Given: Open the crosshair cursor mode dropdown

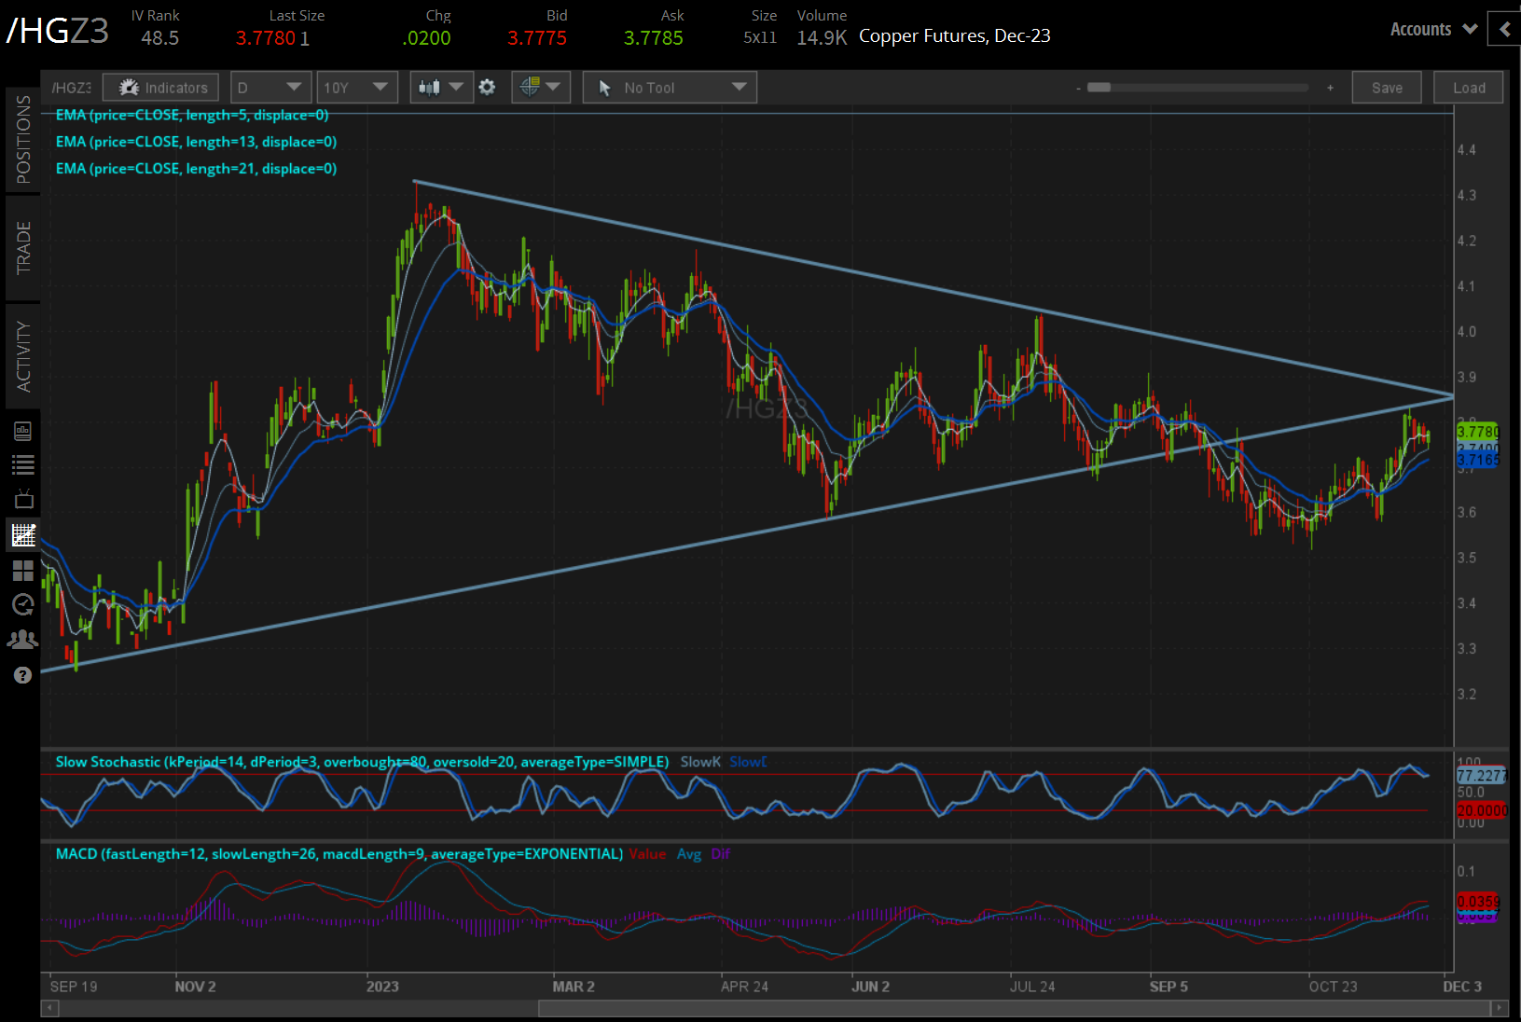Looking at the screenshot, I should click(541, 88).
